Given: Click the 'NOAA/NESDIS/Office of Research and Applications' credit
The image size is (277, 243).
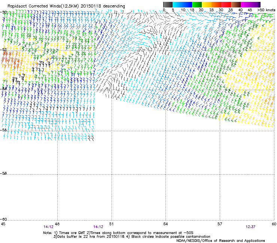Looking at the screenshot, I should point(220,241).
